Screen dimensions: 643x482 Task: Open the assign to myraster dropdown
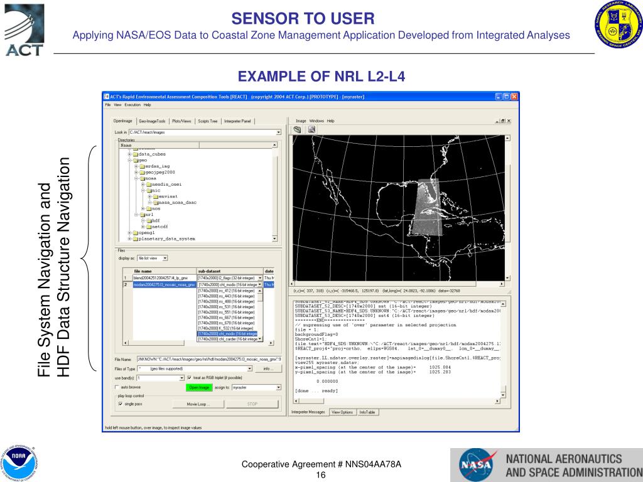pyautogui.click(x=278, y=387)
